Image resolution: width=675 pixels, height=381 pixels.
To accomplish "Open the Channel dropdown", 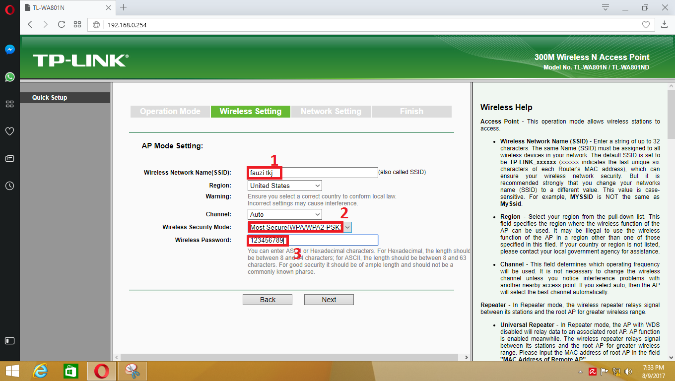I will pyautogui.click(x=285, y=214).
